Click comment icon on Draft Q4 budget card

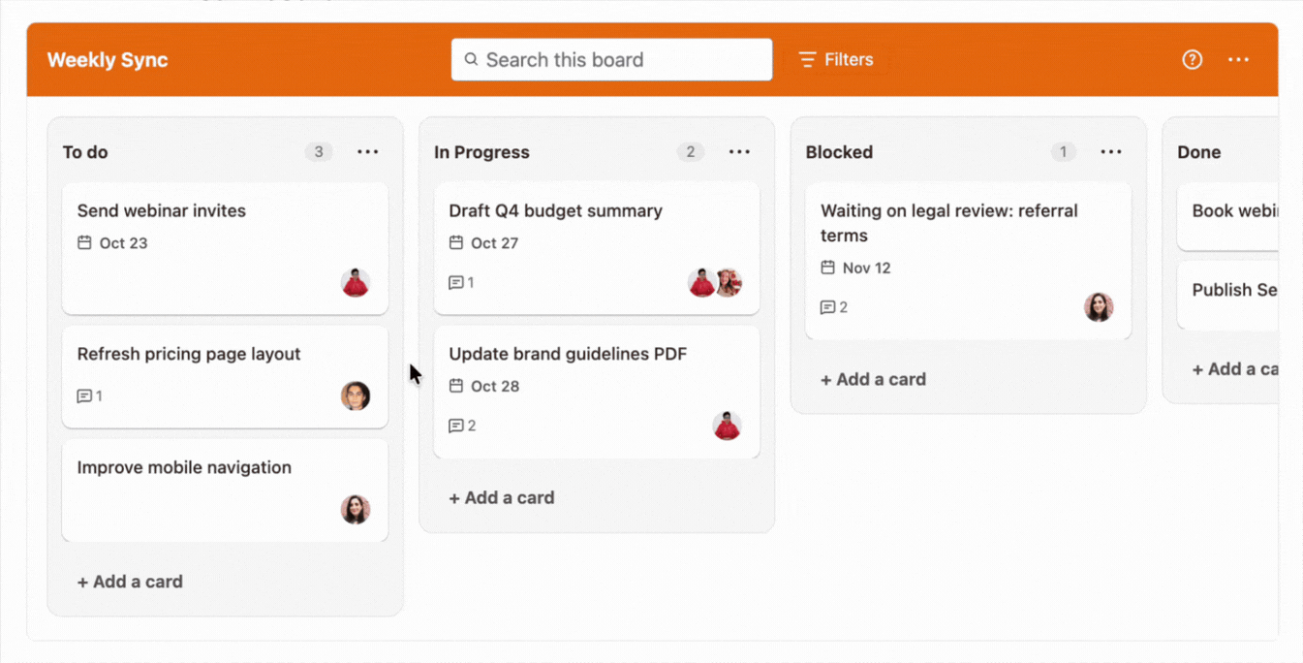[x=456, y=282]
